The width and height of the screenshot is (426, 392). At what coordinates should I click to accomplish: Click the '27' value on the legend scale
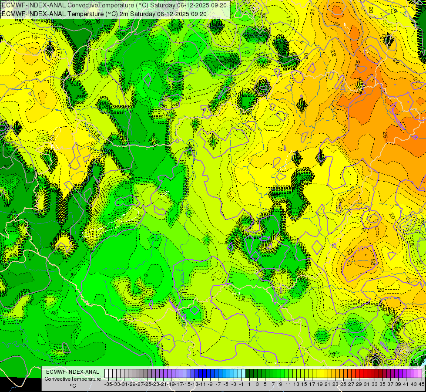tap(351, 385)
